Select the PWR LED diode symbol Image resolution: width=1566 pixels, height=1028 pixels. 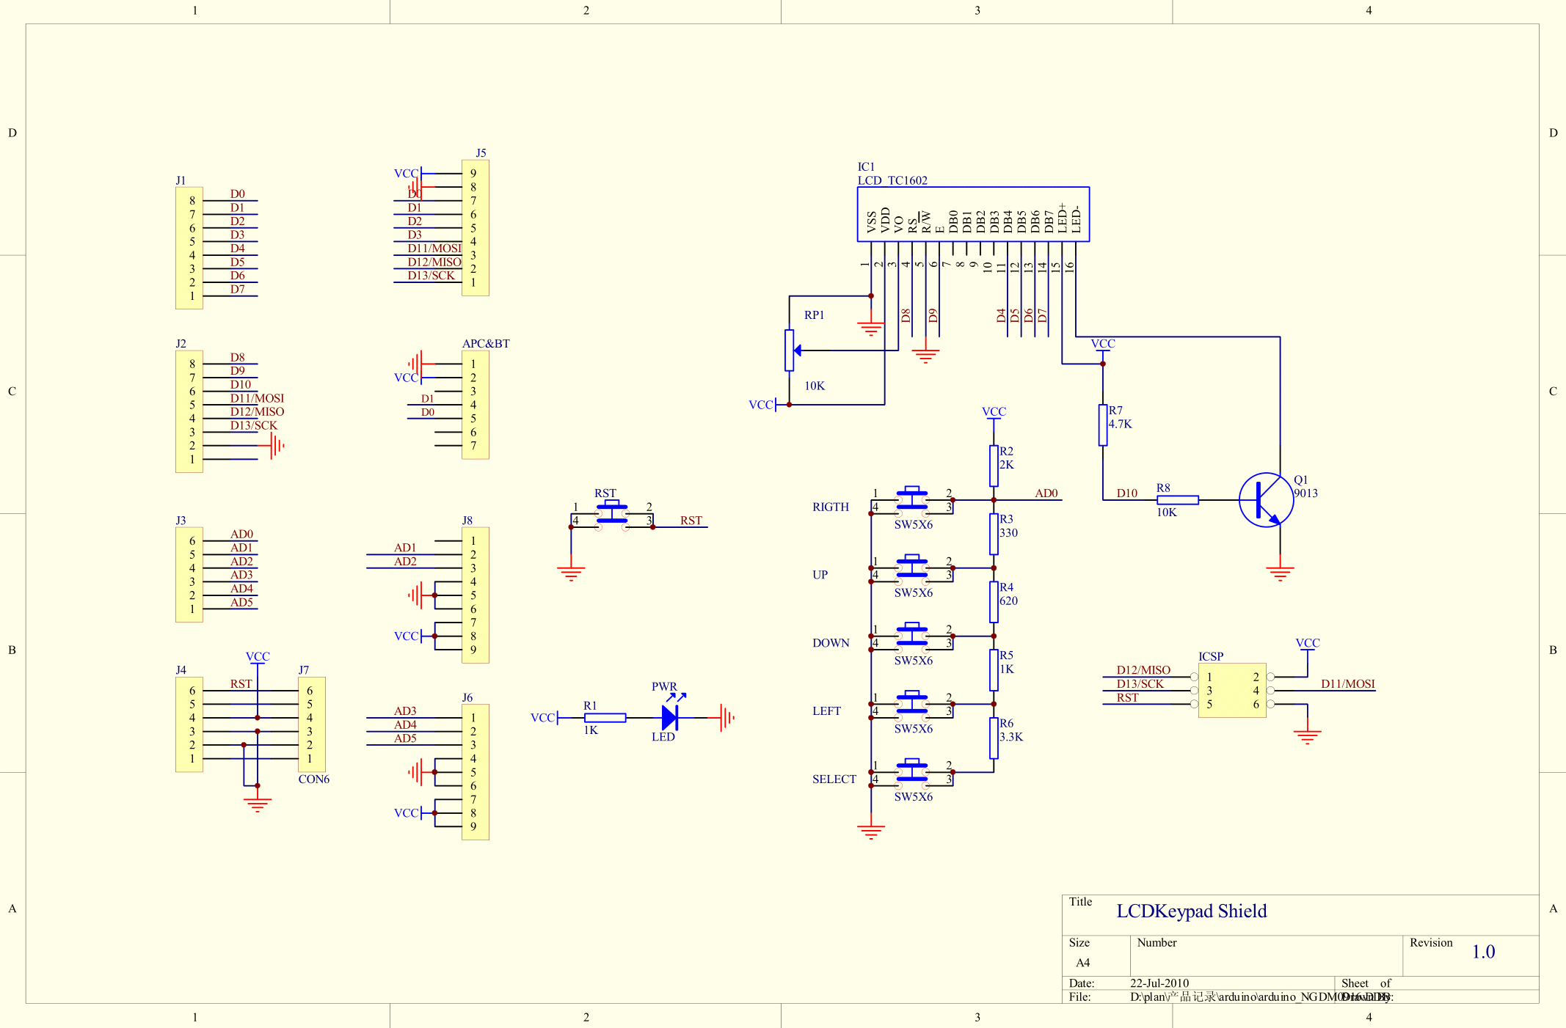[669, 717]
